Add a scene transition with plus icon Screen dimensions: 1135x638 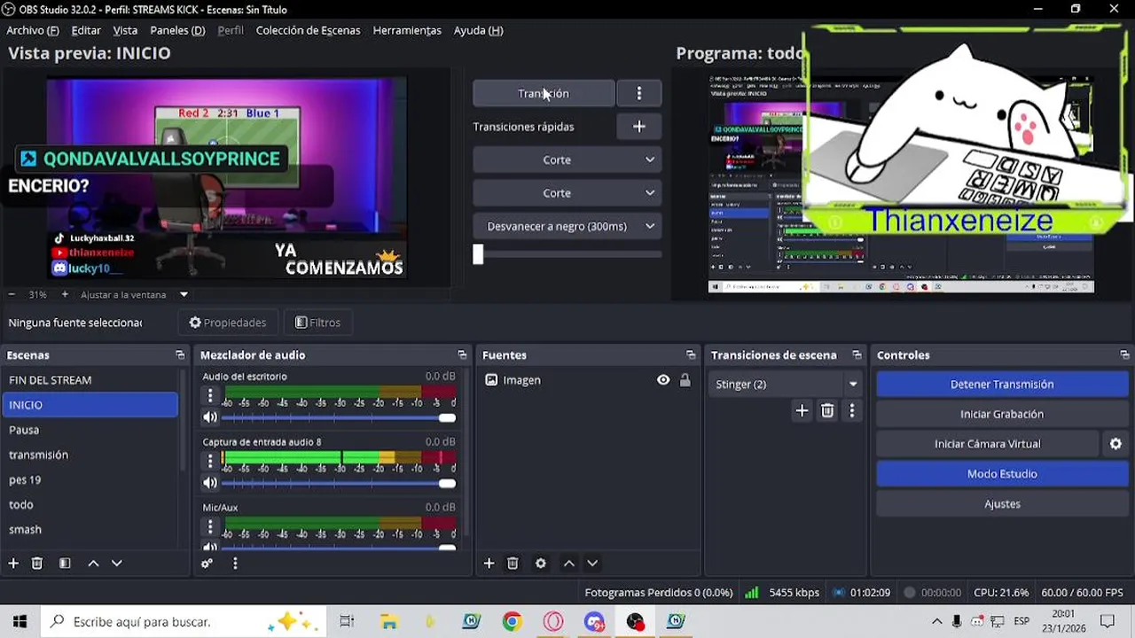point(802,411)
